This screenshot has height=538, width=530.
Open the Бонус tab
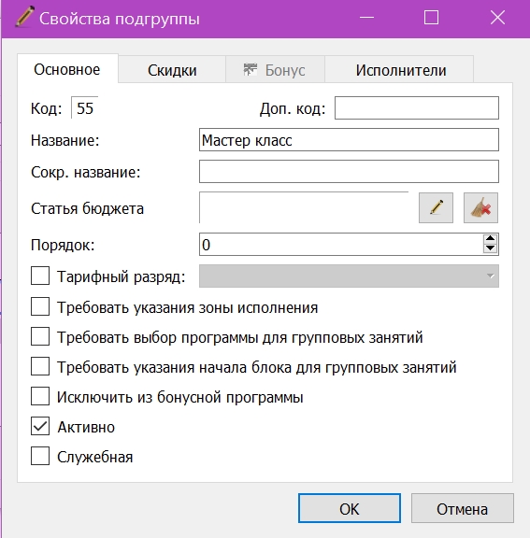275,70
